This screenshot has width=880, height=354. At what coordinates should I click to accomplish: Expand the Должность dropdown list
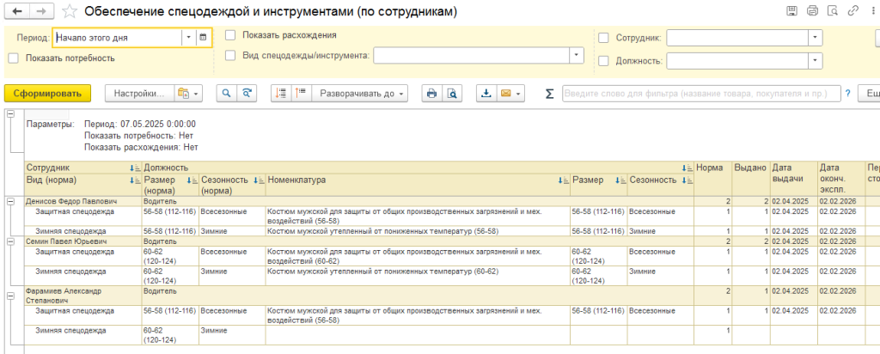click(x=814, y=61)
